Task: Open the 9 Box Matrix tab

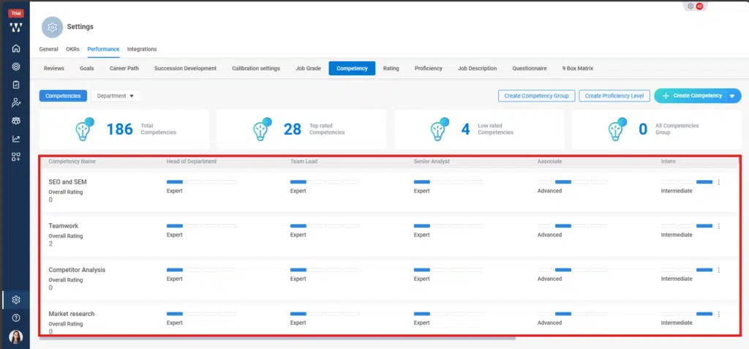Action: 577,68
